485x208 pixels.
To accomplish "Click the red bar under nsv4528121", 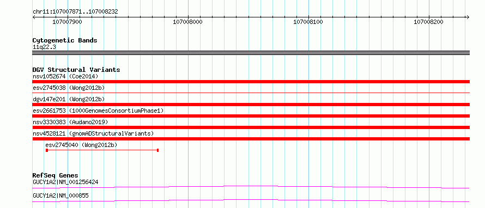I will click(x=251, y=139).
